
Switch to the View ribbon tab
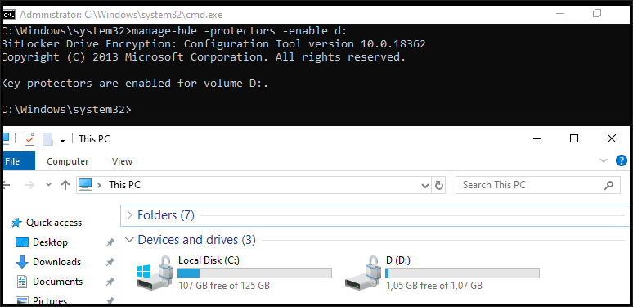point(122,161)
